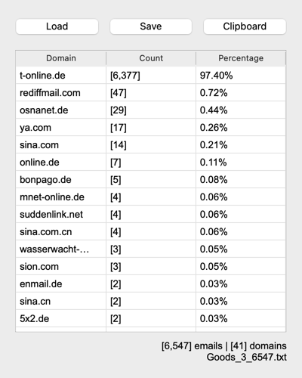Select the online.de row
Image resolution: width=302 pixels, height=378 pixels.
pos(151,163)
